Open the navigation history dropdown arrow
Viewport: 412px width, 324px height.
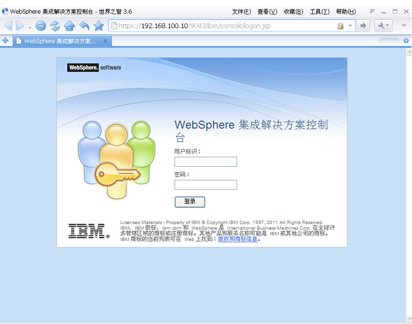coord(30,27)
